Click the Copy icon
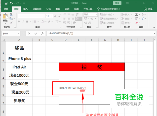157x116 pixels. pos(11,19)
